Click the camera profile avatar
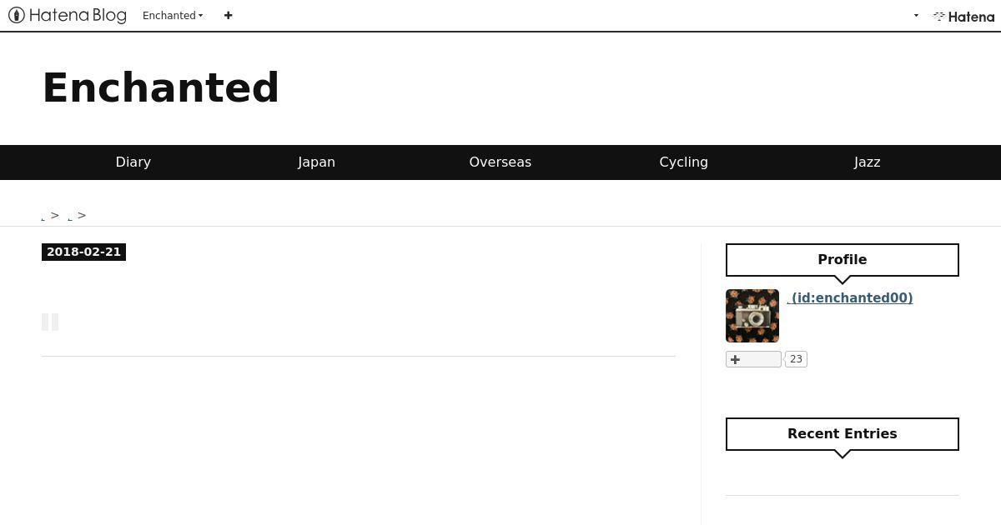This screenshot has height=525, width=1001. (752, 316)
